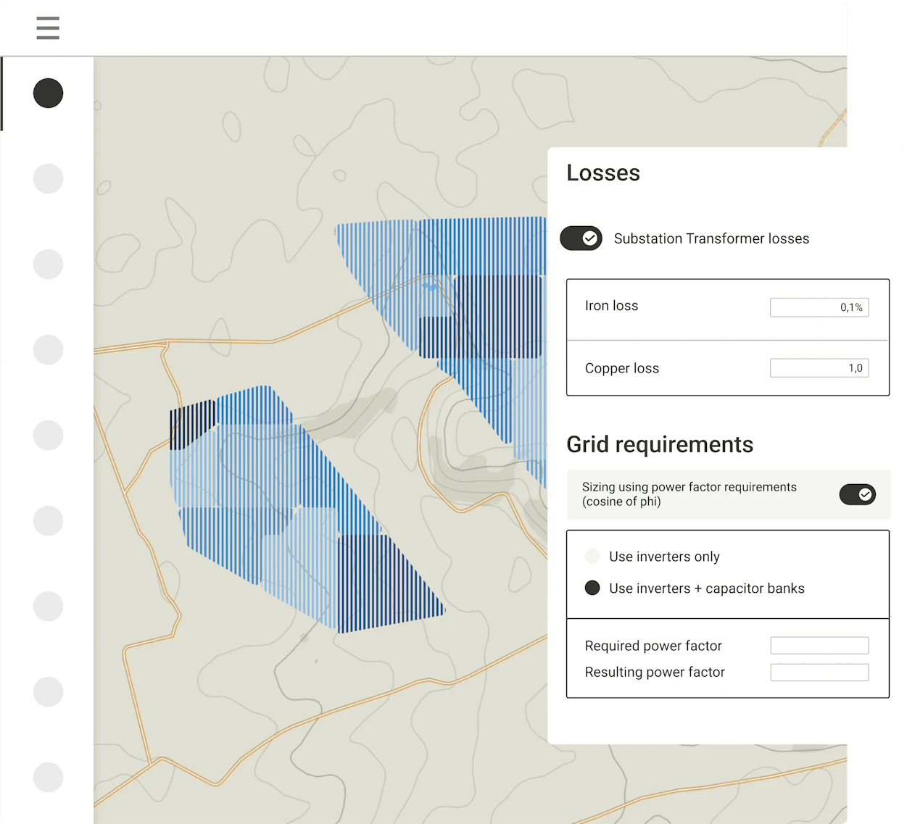Select Use inverters only option
This screenshot has width=907, height=824.
tap(592, 557)
